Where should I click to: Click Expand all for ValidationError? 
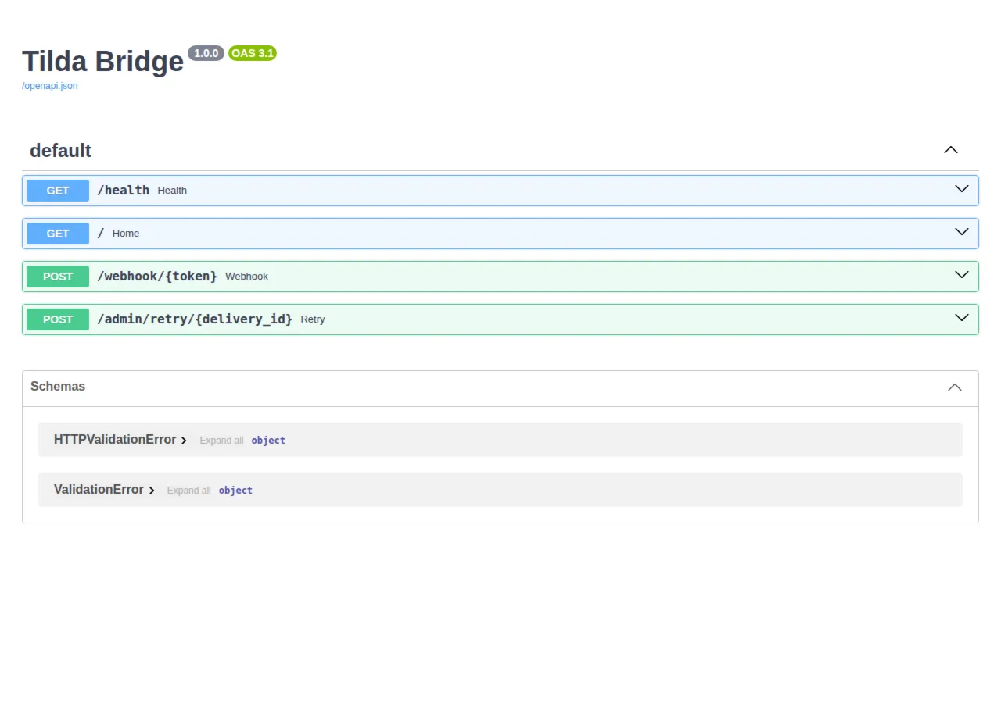click(188, 491)
